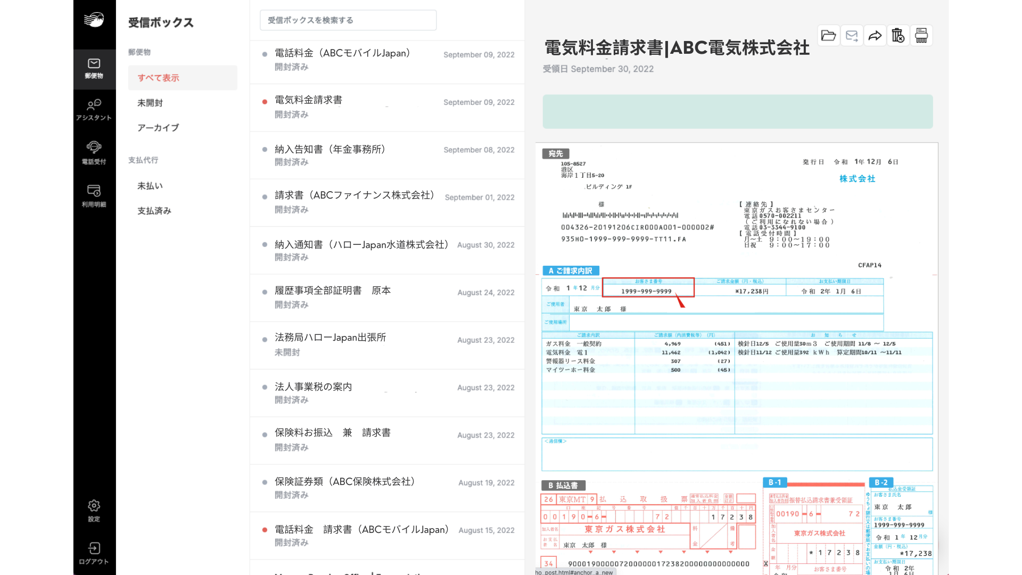Delete the current invoice
This screenshot has width=1022, height=575.
click(x=898, y=35)
